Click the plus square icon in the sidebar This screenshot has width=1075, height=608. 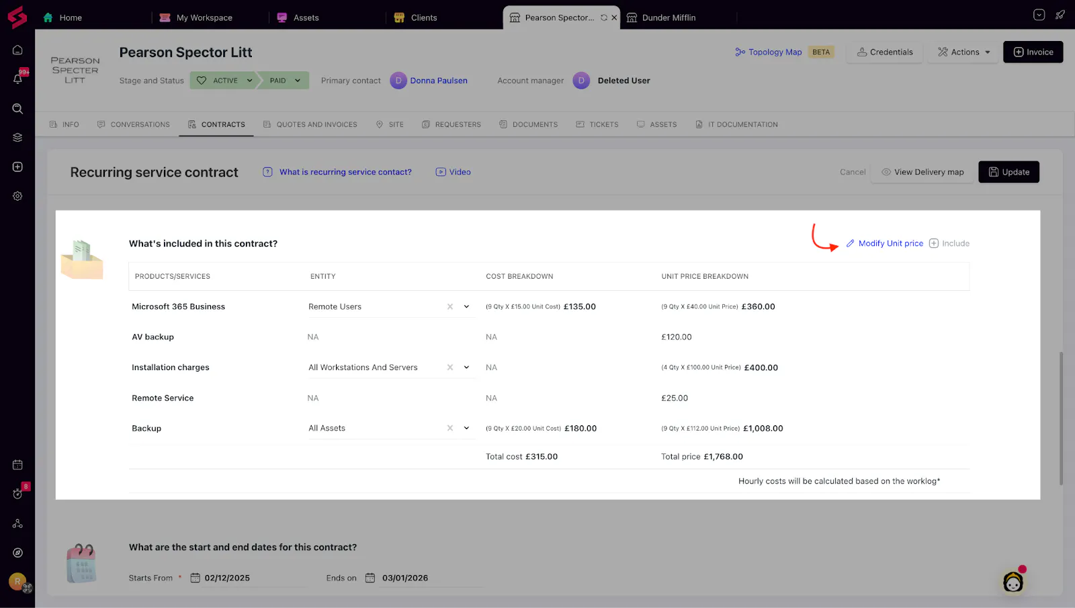pos(17,167)
